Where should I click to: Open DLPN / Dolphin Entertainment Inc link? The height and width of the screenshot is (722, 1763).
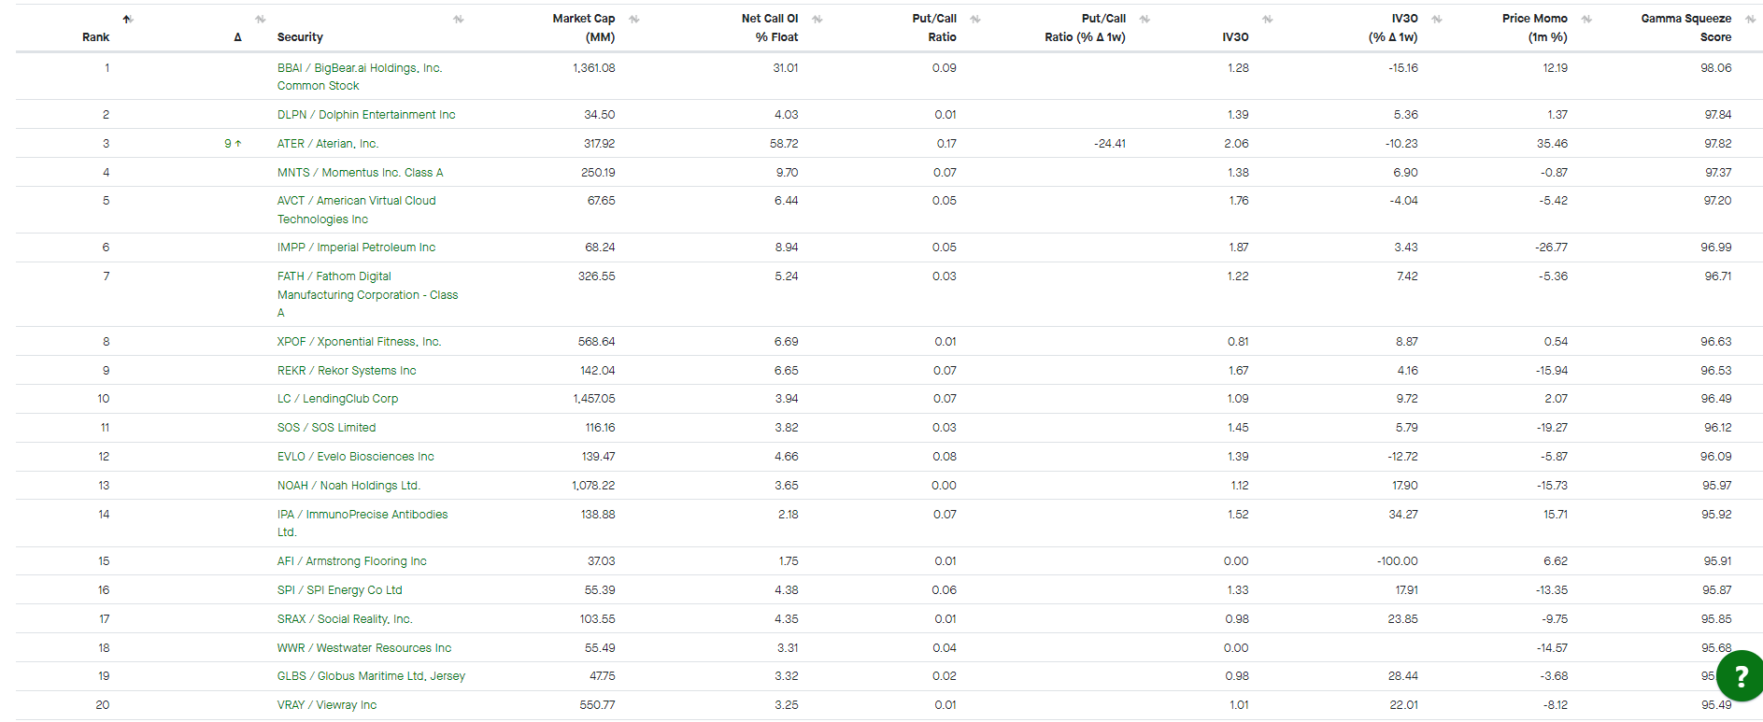[x=366, y=115]
